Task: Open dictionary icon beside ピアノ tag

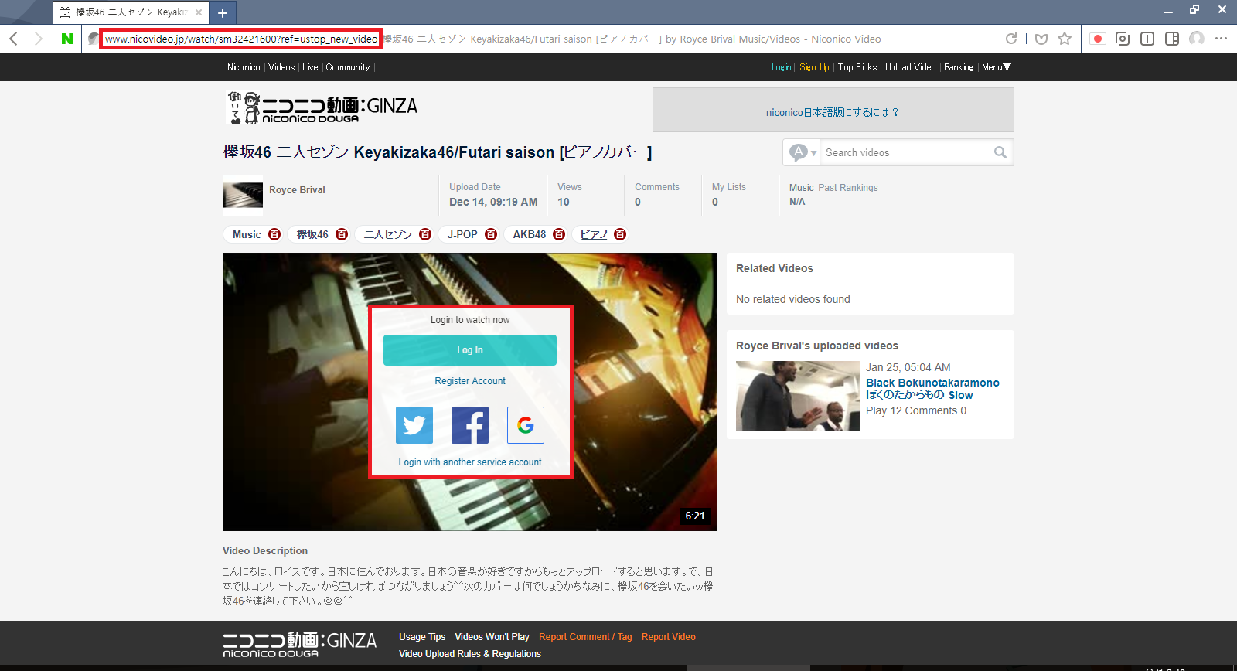Action: 620,234
